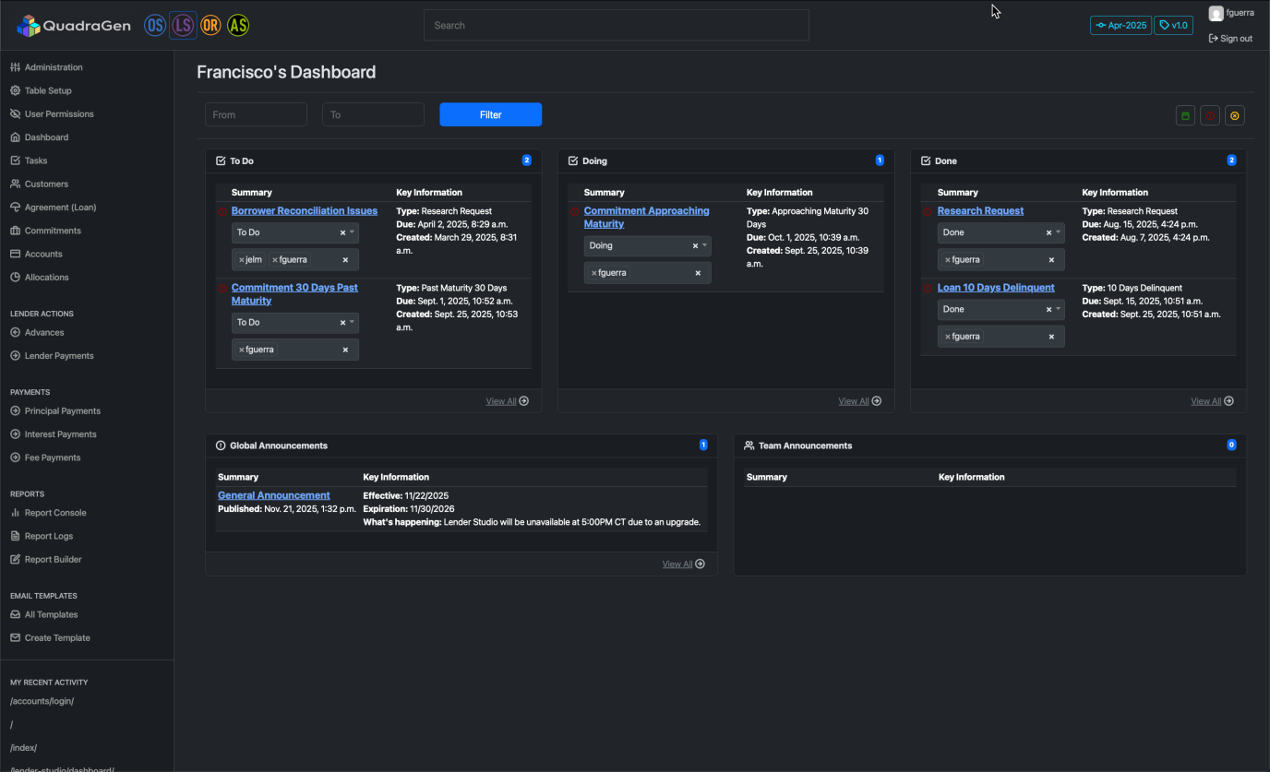
Task: Open User Permissions page
Action: (x=59, y=114)
